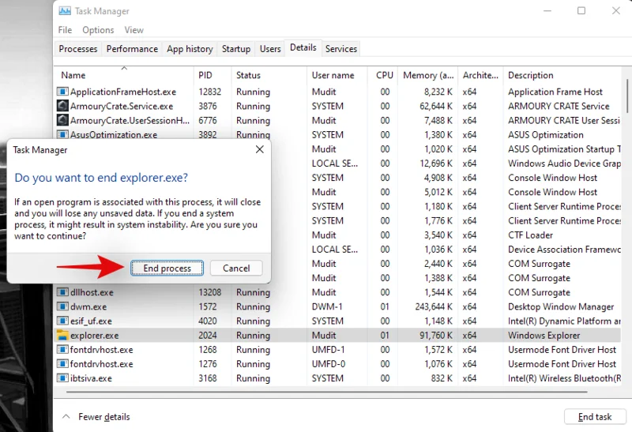Screen dimensions: 632x432
Task: Collapse view with Fewer details
Action: click(96, 417)
